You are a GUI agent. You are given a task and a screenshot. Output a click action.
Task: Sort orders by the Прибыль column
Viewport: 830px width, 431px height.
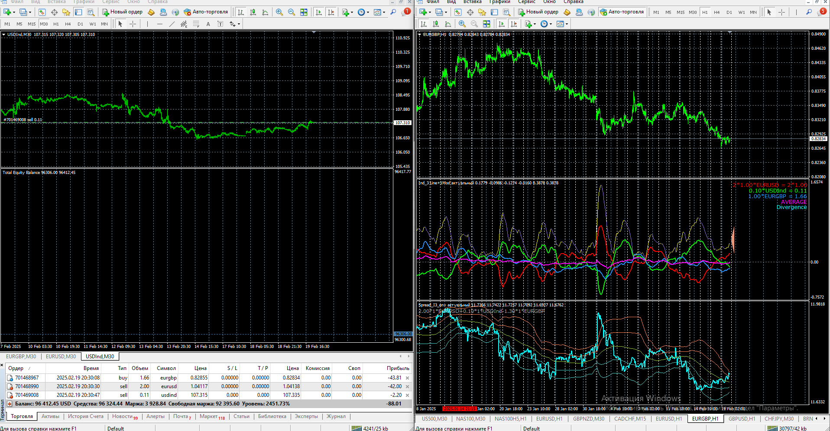click(398, 368)
